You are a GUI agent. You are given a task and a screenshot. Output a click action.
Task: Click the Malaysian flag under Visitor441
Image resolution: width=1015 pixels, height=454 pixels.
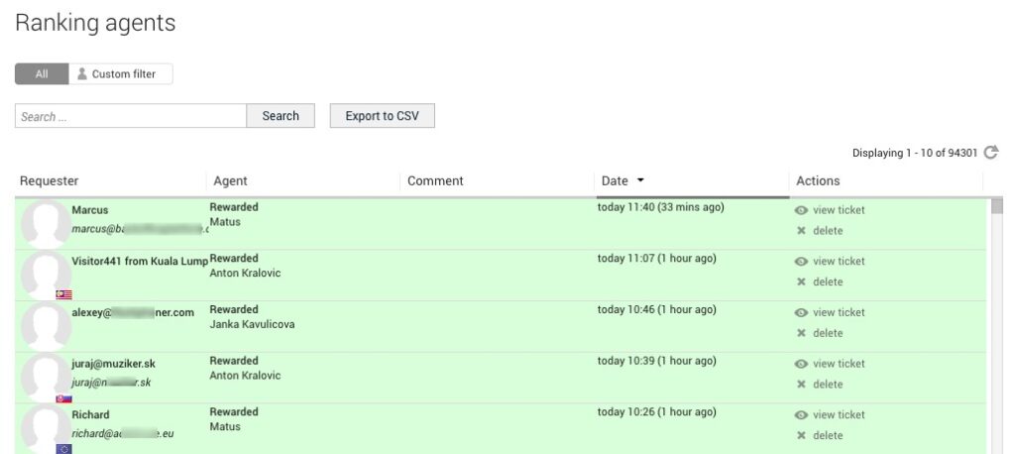(63, 294)
